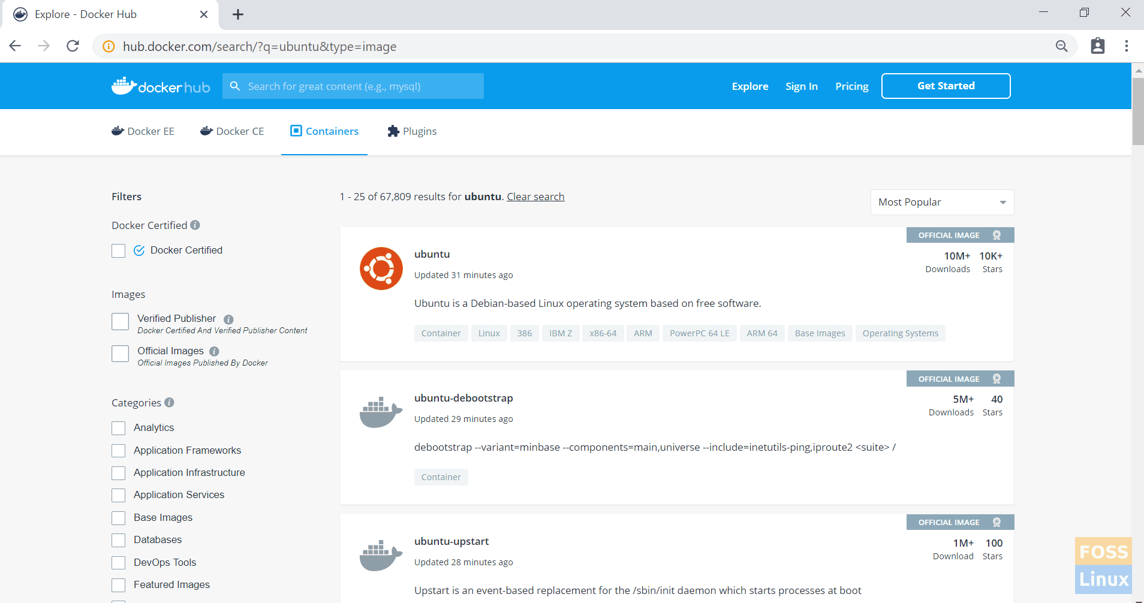Click the ribbon icon on ubuntu-upstart's Official Image badge
1144x603 pixels.
click(x=997, y=522)
